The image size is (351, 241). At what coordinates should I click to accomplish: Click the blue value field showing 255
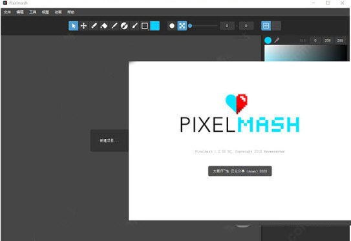coord(340,40)
